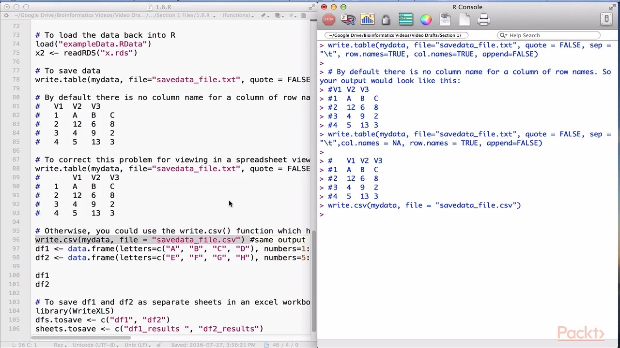Close the R Console window
This screenshot has height=348, width=620.
tap(324, 7)
